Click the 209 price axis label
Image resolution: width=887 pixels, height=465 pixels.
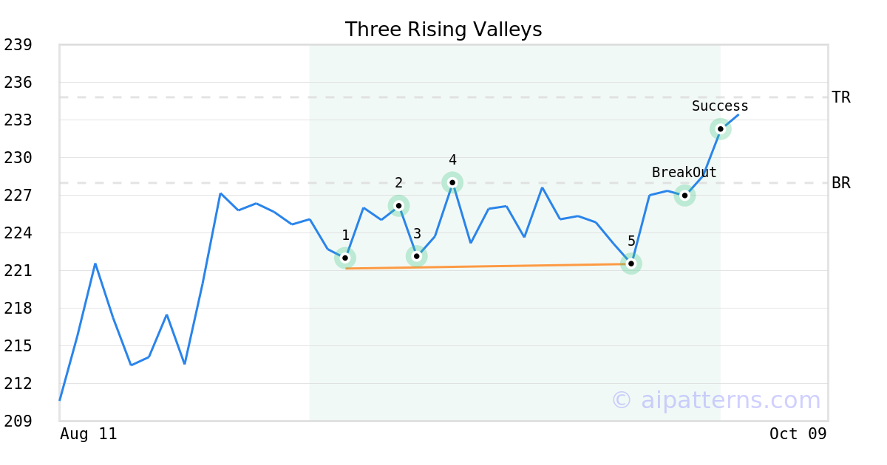point(18,421)
